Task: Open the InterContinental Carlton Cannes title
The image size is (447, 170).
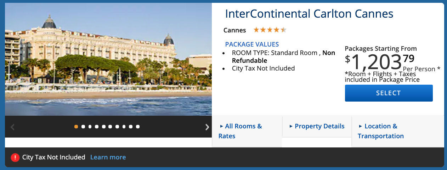Action: 309,14
